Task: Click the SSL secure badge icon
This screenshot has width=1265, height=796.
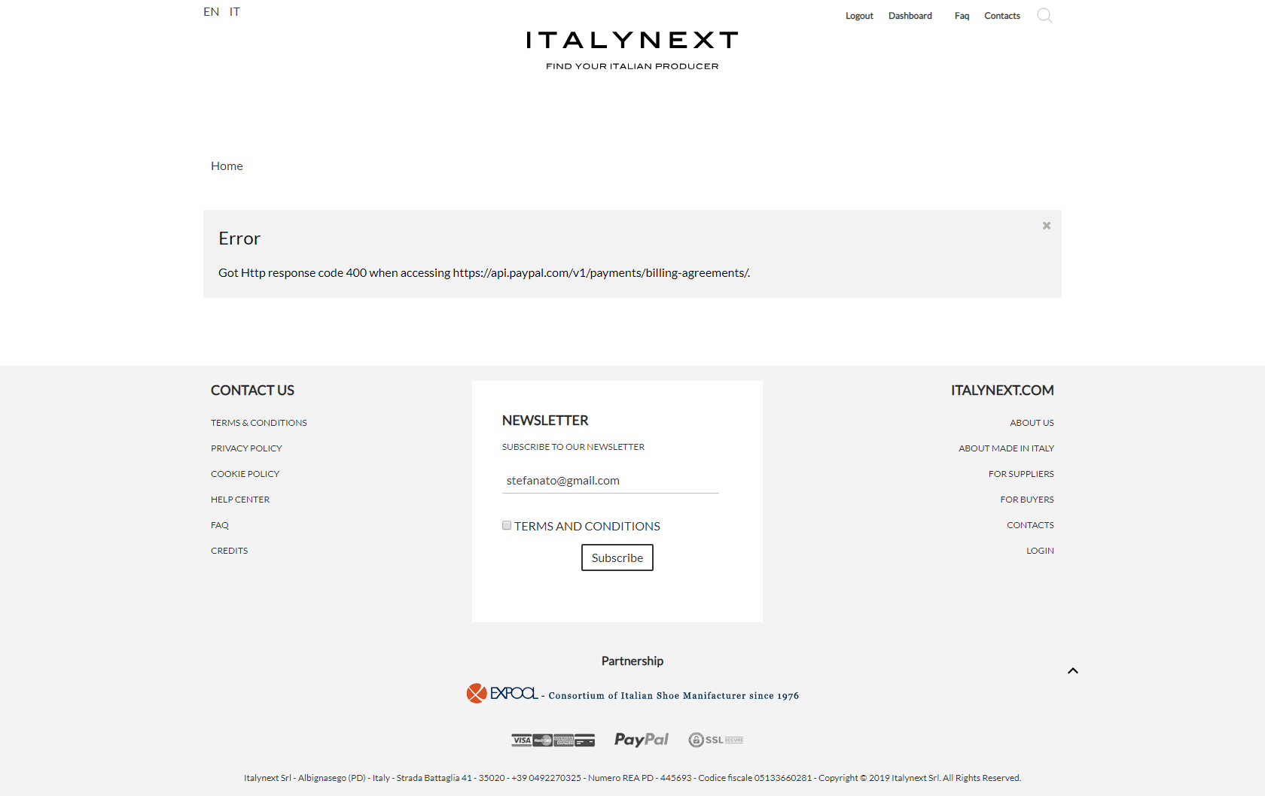Action: click(x=716, y=740)
